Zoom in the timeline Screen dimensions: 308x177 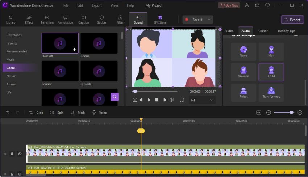point(300,113)
